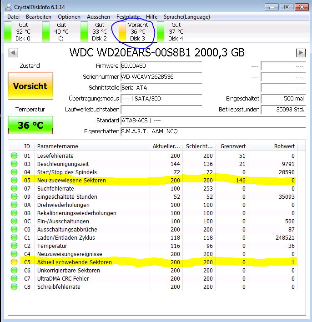Screen dimensions: 312x322
Task: Click green status icon of Neuzuweisungsereignisse row
Action: (14, 254)
